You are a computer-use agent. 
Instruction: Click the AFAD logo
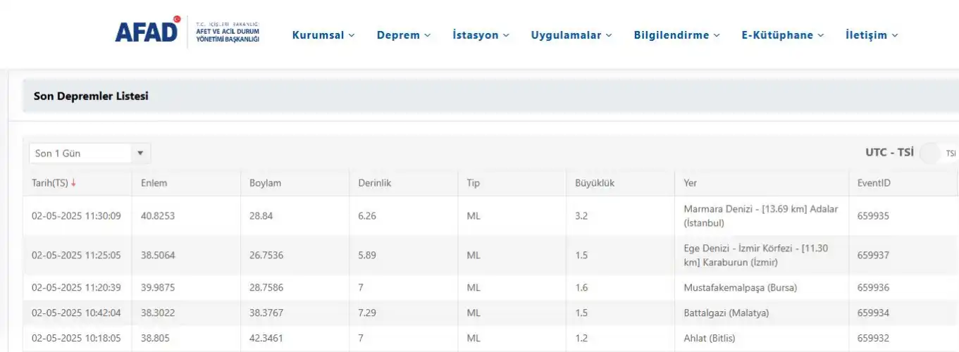pos(147,32)
